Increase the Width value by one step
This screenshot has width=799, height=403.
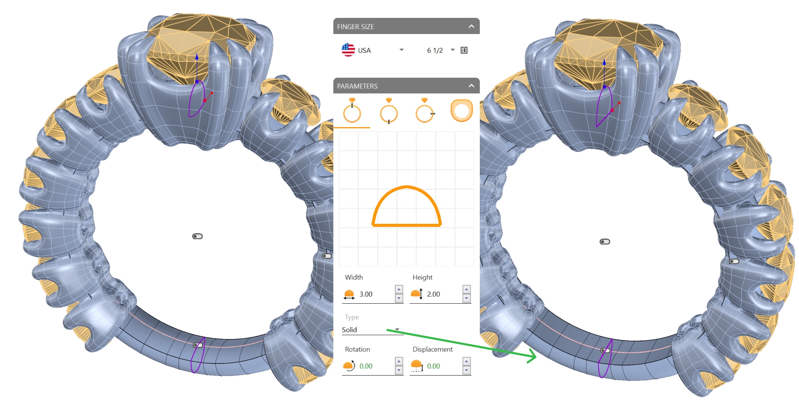pyautogui.click(x=399, y=290)
